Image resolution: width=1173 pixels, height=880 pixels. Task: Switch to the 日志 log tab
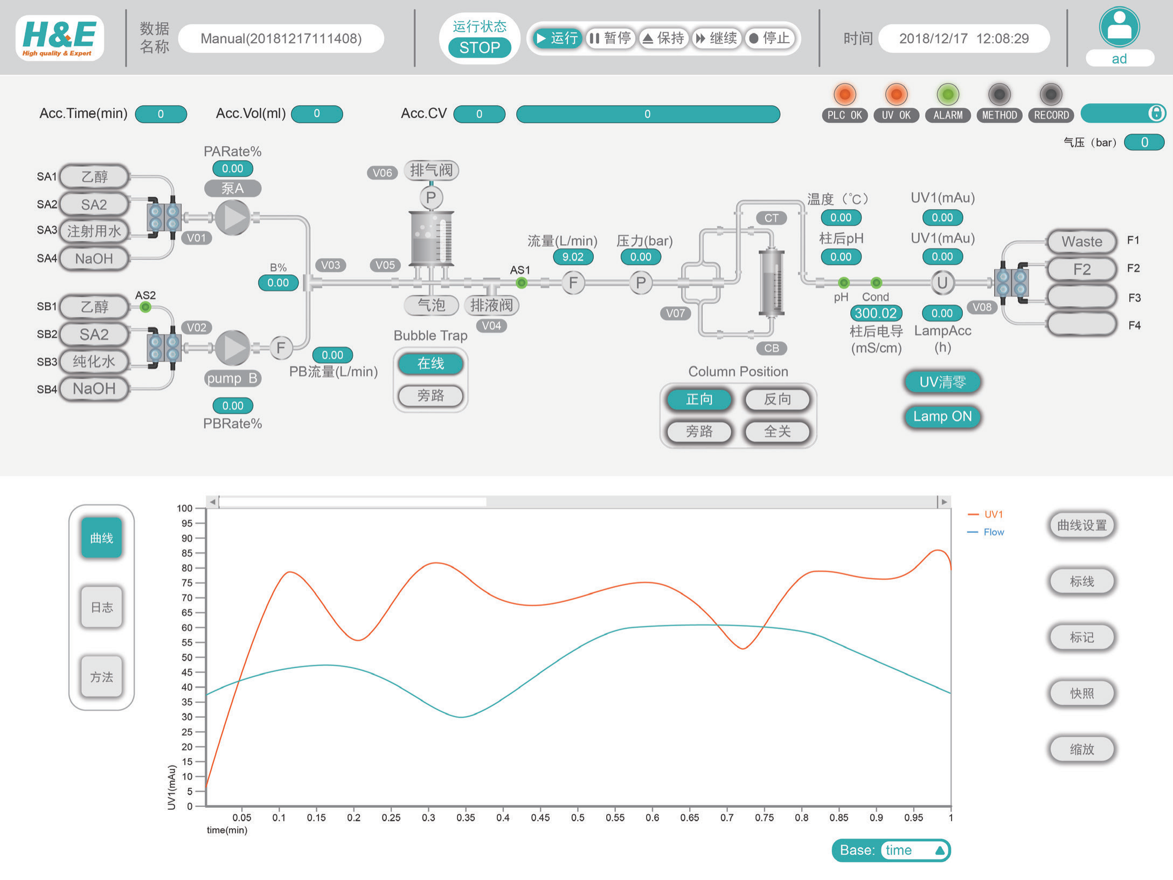click(x=101, y=607)
